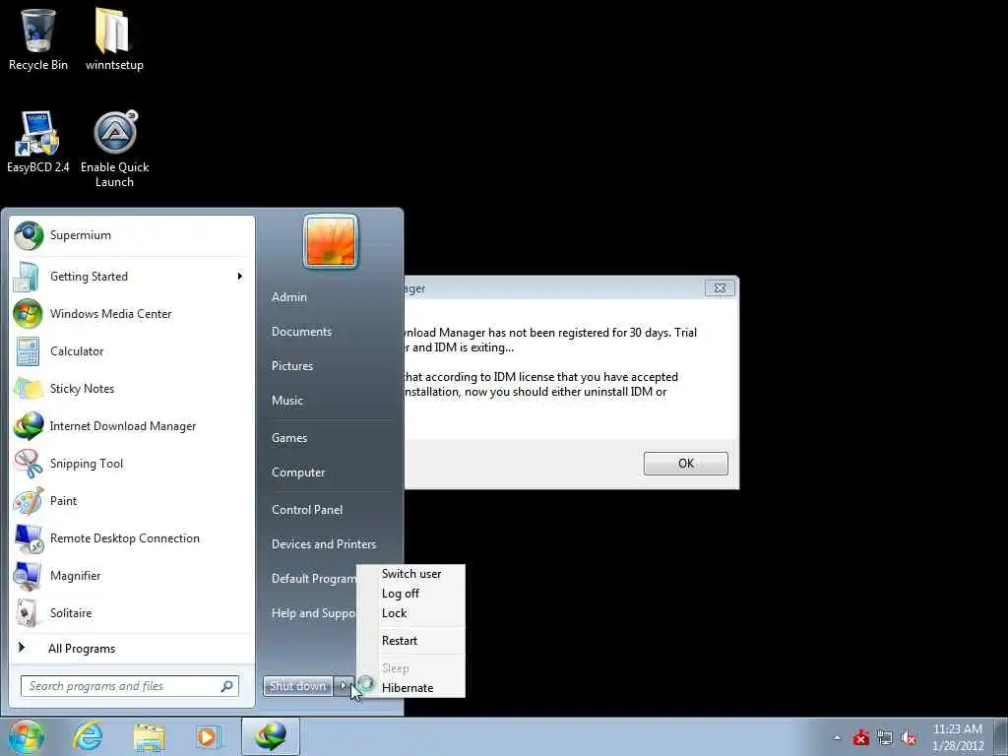Open the network tray icon
Screen dimensions: 1008x756
(885, 738)
